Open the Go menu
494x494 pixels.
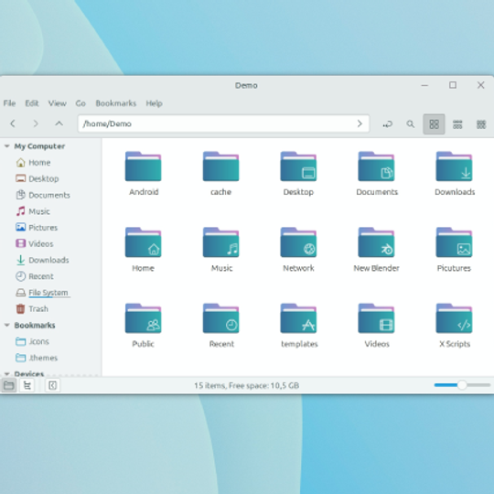81,103
